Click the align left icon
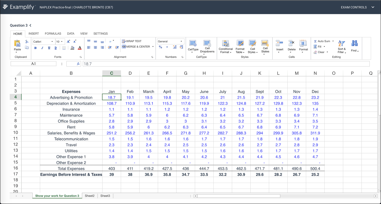Viewport: 381px width, 204px height. point(89,47)
